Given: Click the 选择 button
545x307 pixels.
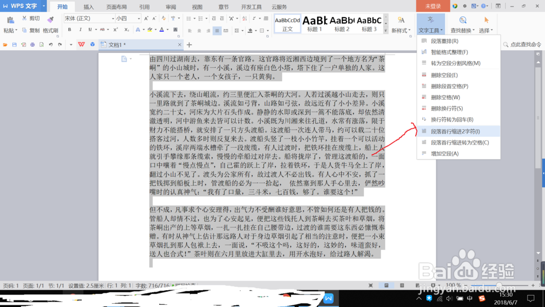Looking at the screenshot, I should tap(486, 25).
